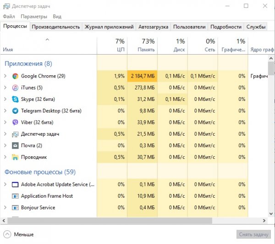
Task: Select the Проводник folder icon
Action: click(15, 157)
